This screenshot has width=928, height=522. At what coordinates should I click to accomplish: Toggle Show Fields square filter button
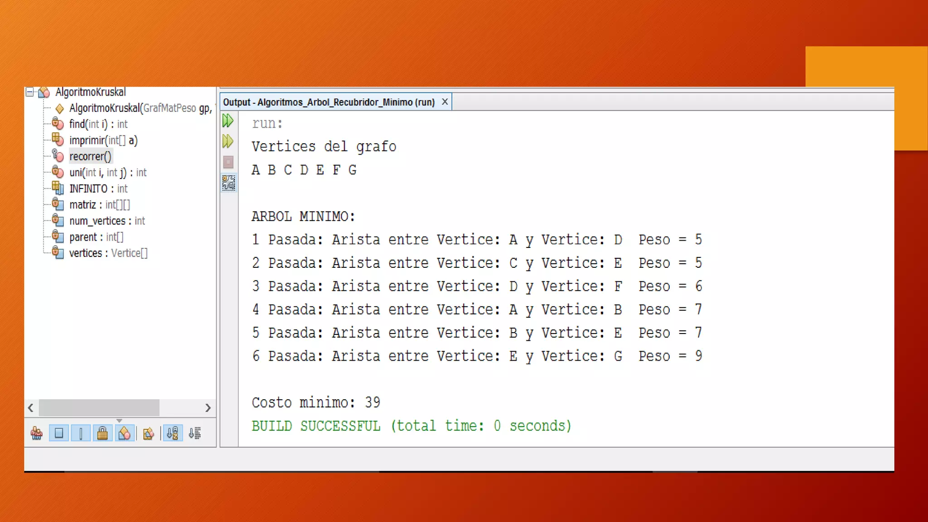59,434
